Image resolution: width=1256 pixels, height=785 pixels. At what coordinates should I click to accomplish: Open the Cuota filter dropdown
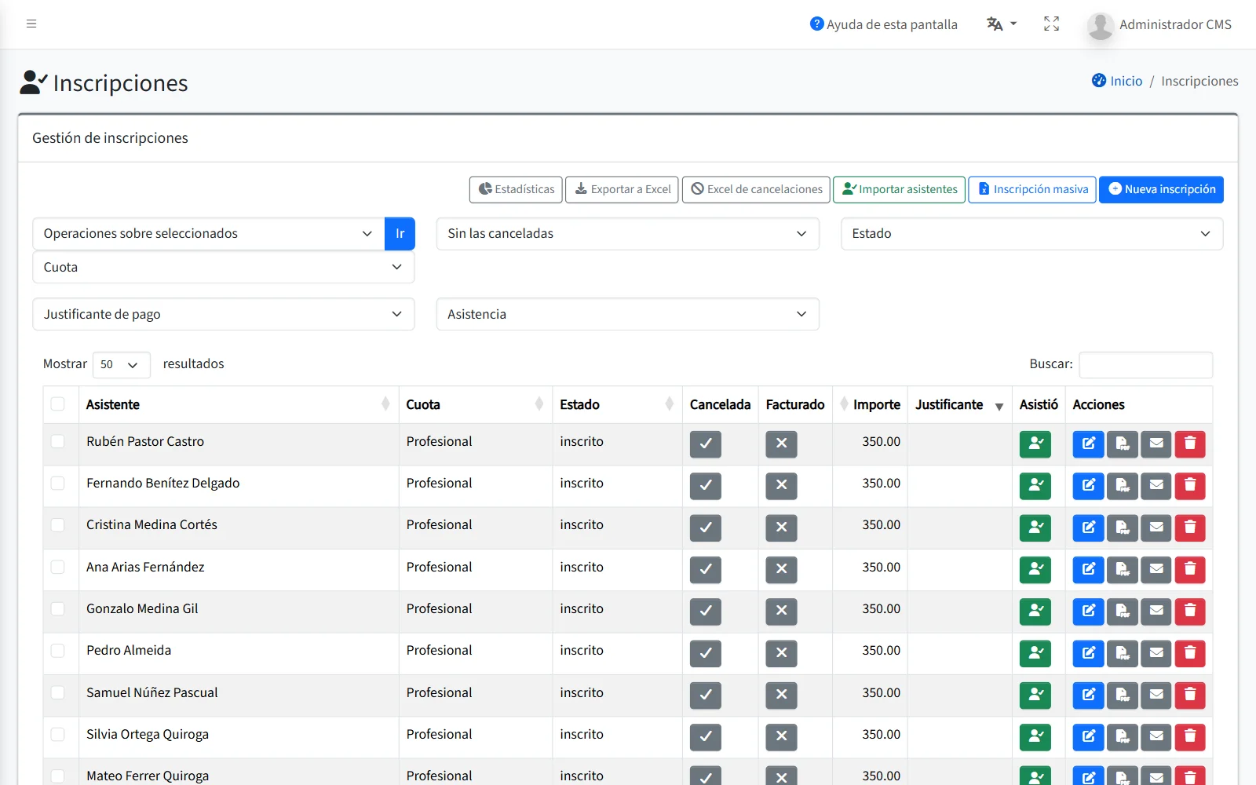tap(223, 267)
